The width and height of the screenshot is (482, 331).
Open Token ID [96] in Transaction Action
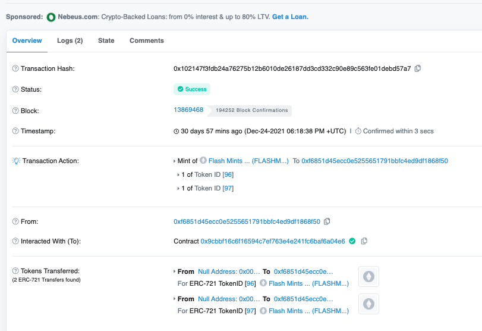[x=228, y=174]
